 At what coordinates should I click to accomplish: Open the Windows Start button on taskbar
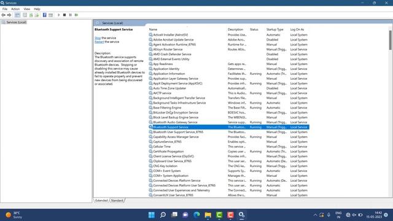[152, 215]
